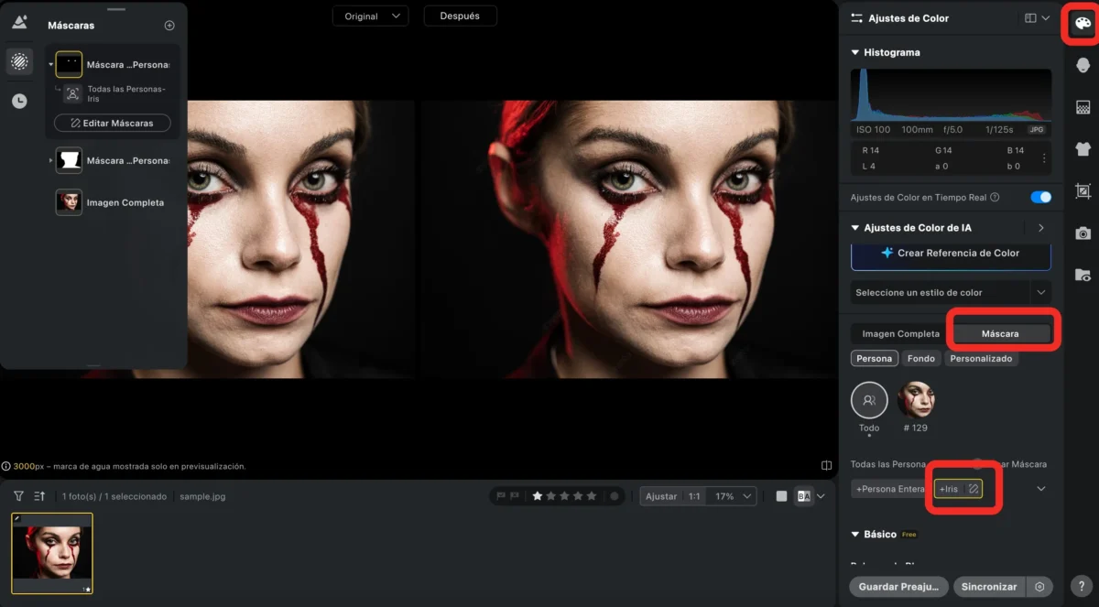Open the folder preview icon in sidebar
Screen dimensions: 1099x607
coord(1083,275)
